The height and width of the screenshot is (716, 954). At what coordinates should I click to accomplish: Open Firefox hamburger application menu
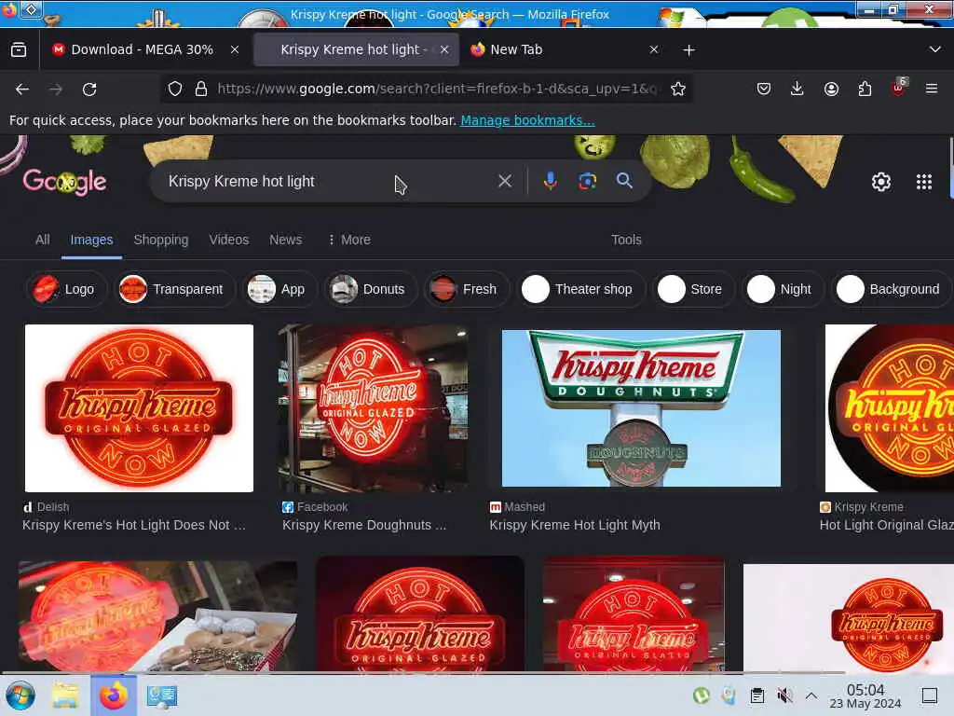tap(932, 89)
